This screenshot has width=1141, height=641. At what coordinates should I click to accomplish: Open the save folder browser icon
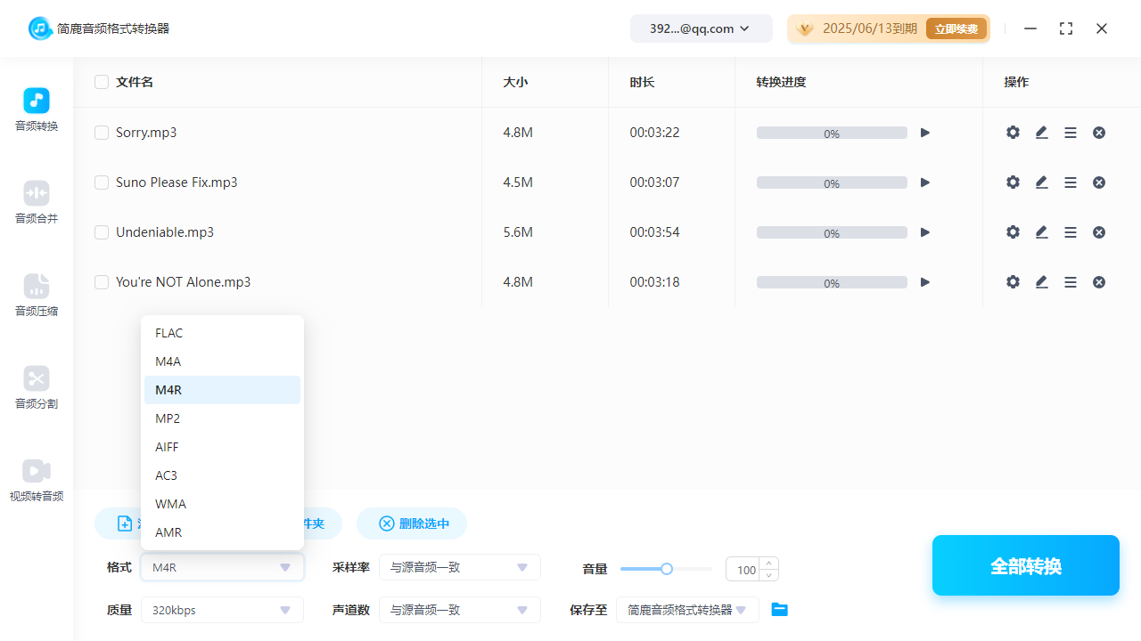tap(779, 609)
